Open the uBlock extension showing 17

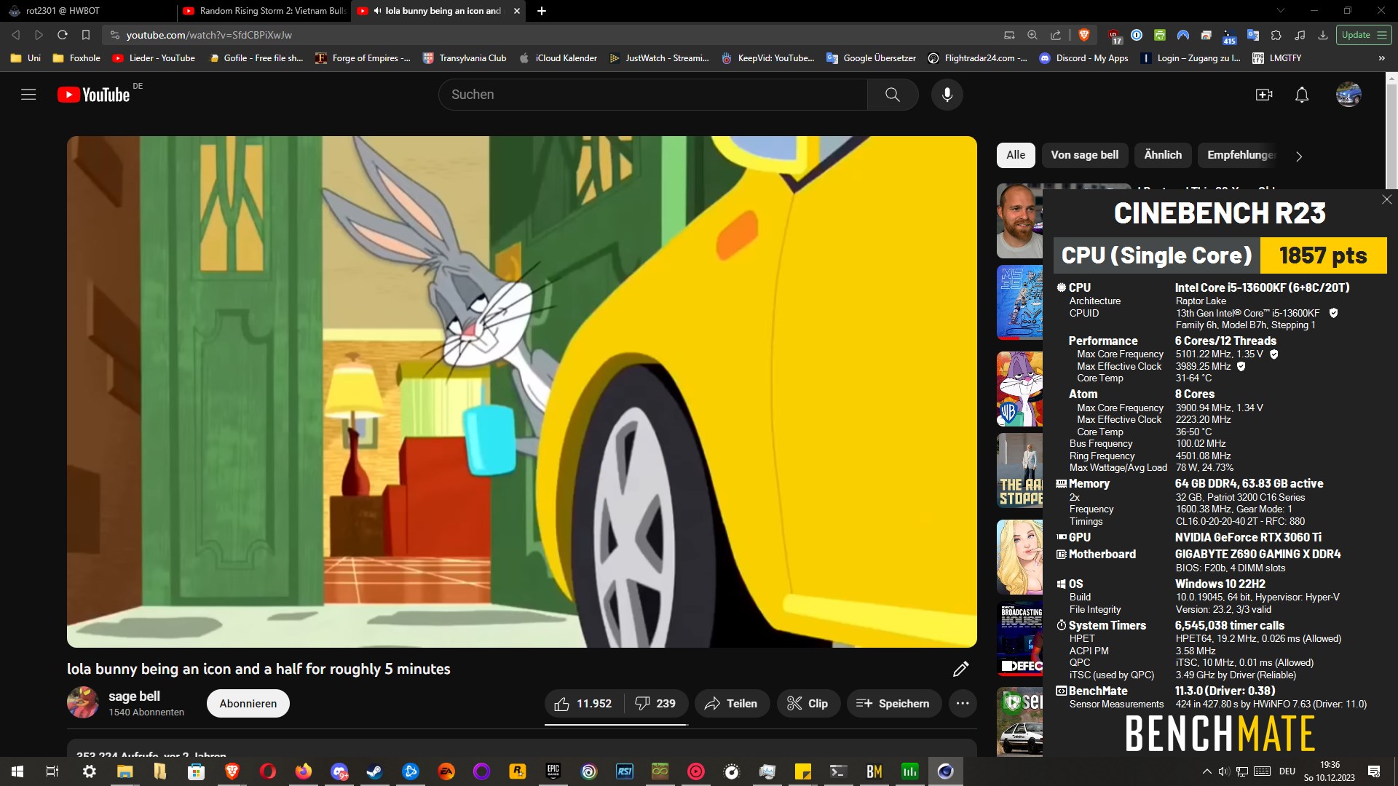coord(1114,36)
